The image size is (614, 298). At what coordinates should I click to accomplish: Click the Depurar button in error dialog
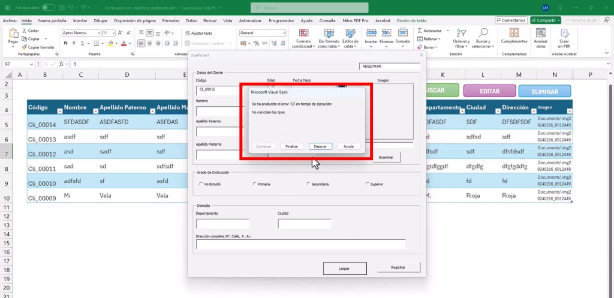pos(320,146)
